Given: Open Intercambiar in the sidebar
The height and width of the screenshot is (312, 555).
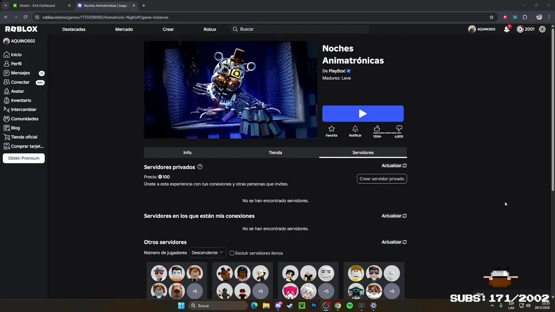Looking at the screenshot, I should (23, 109).
